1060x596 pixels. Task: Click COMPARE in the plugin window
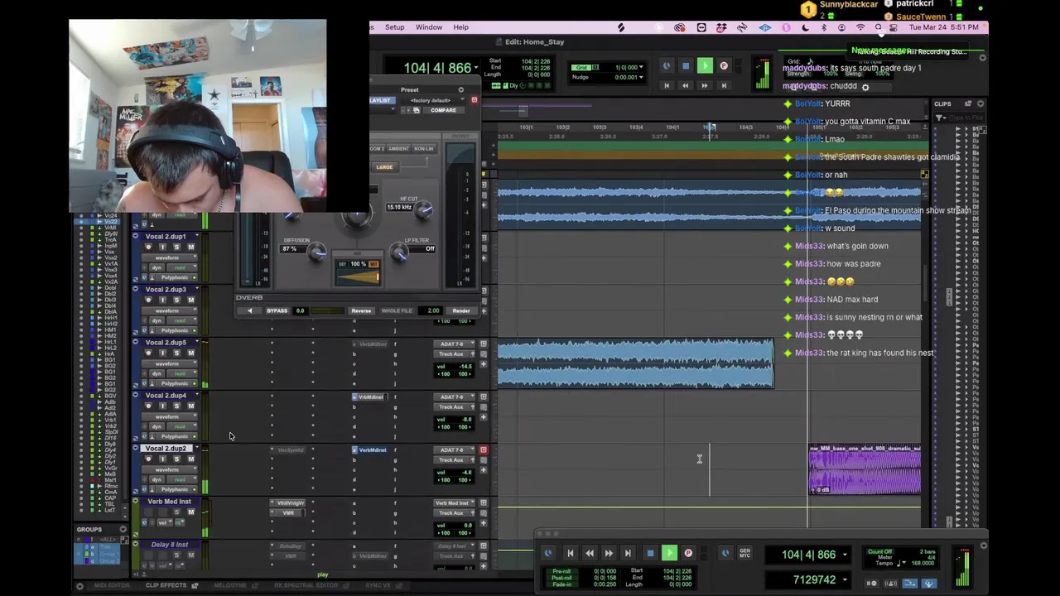click(443, 110)
